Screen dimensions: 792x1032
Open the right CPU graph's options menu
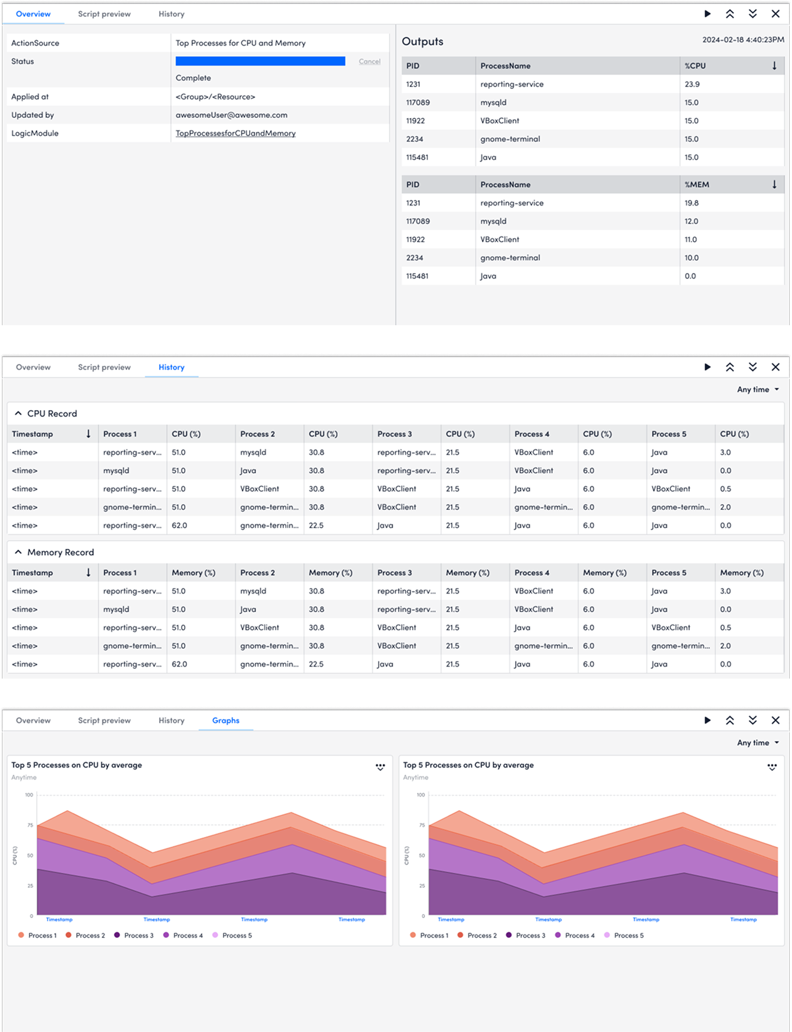pos(772,766)
